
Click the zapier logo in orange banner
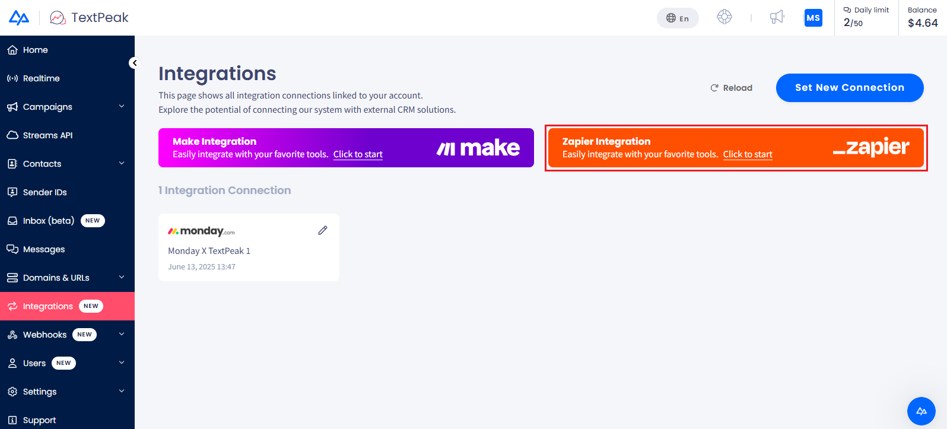pos(871,147)
